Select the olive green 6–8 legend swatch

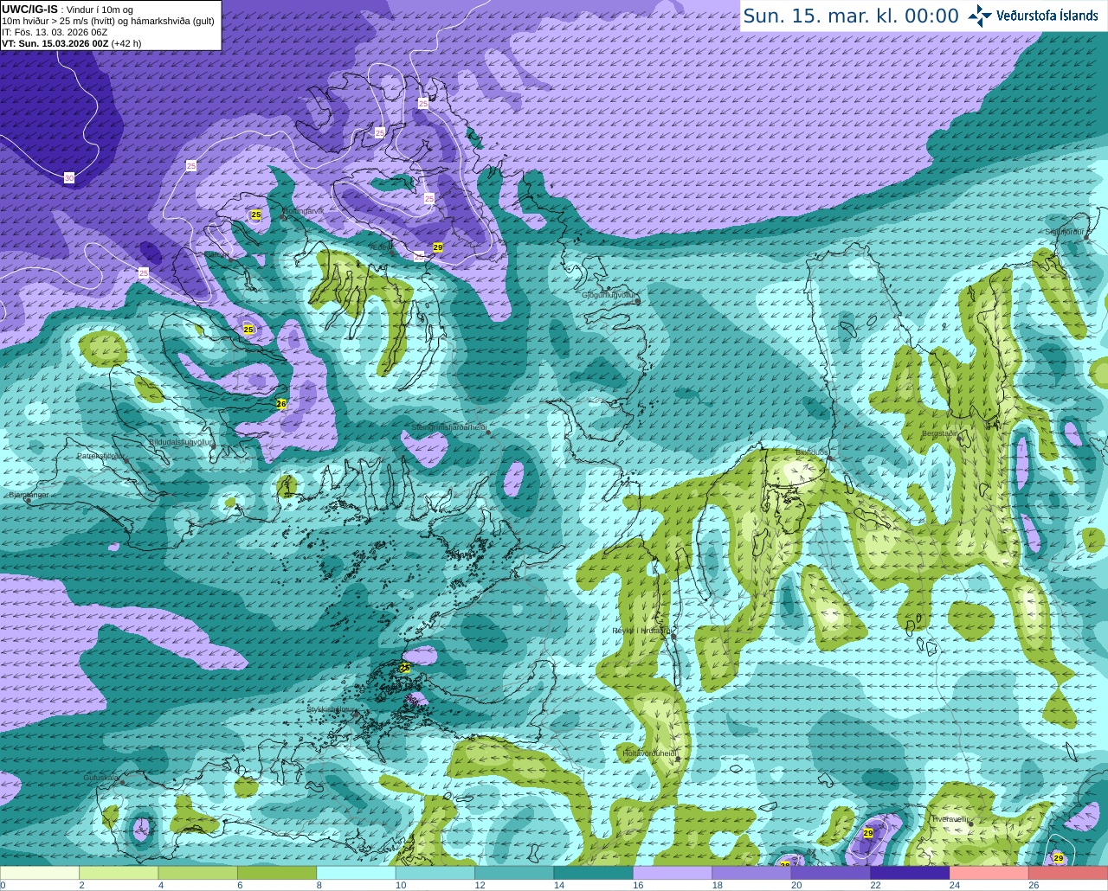(x=277, y=874)
